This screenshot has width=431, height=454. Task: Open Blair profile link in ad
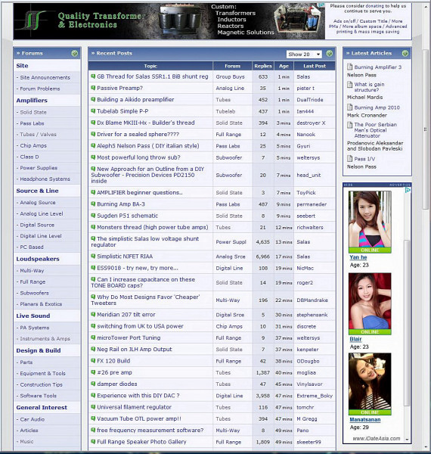tap(355, 339)
